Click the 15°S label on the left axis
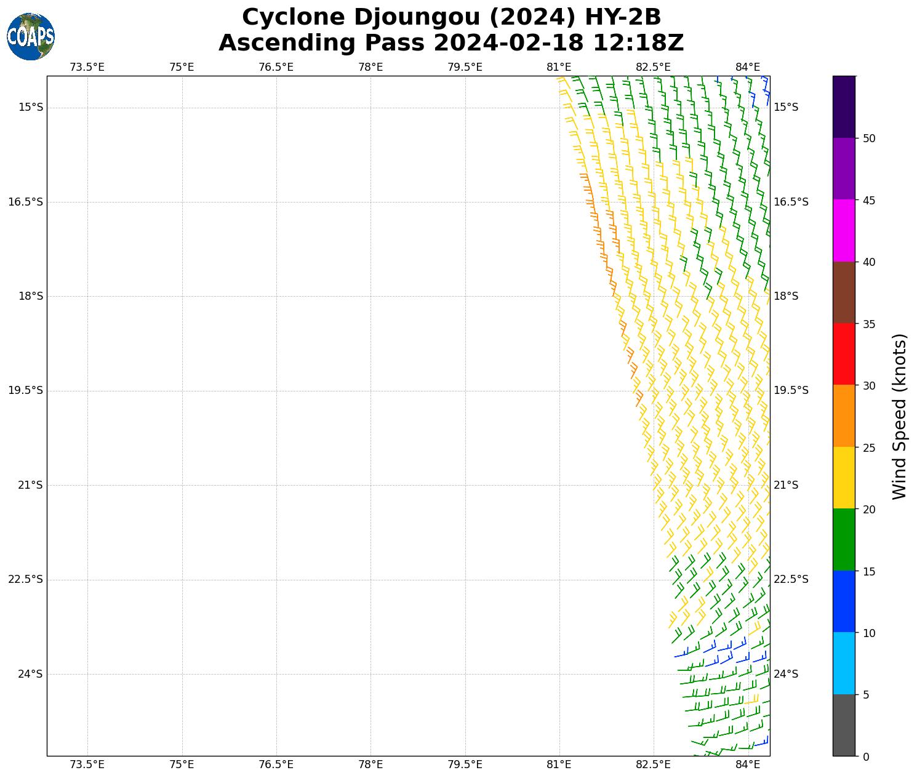Screen dimensions: 917x778 point(30,107)
